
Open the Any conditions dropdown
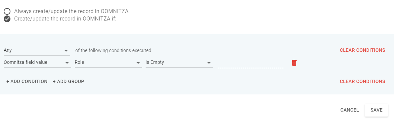(37, 50)
